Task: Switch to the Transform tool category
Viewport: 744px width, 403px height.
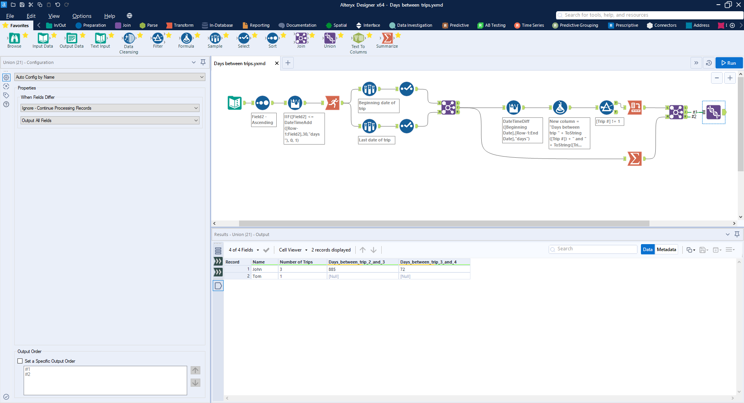Action: pyautogui.click(x=180, y=25)
